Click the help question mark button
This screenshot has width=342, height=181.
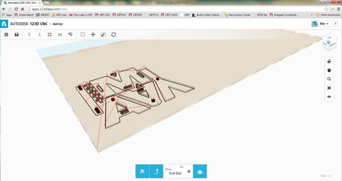point(335,24)
